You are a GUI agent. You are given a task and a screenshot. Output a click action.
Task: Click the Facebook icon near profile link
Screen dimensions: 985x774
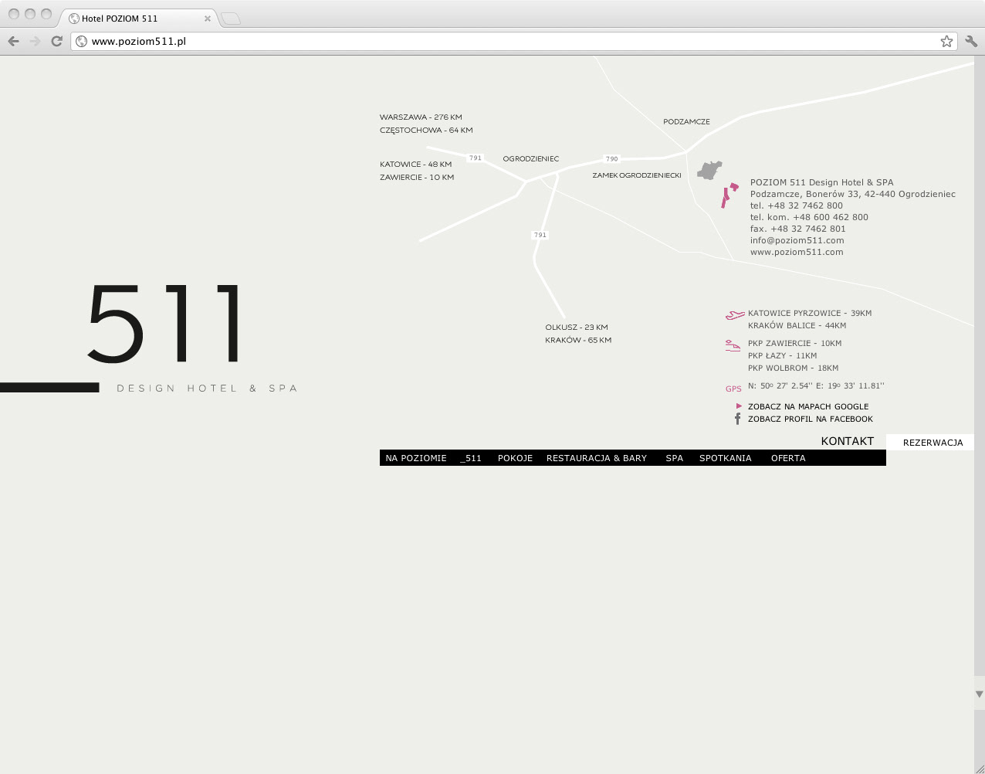[x=737, y=419]
